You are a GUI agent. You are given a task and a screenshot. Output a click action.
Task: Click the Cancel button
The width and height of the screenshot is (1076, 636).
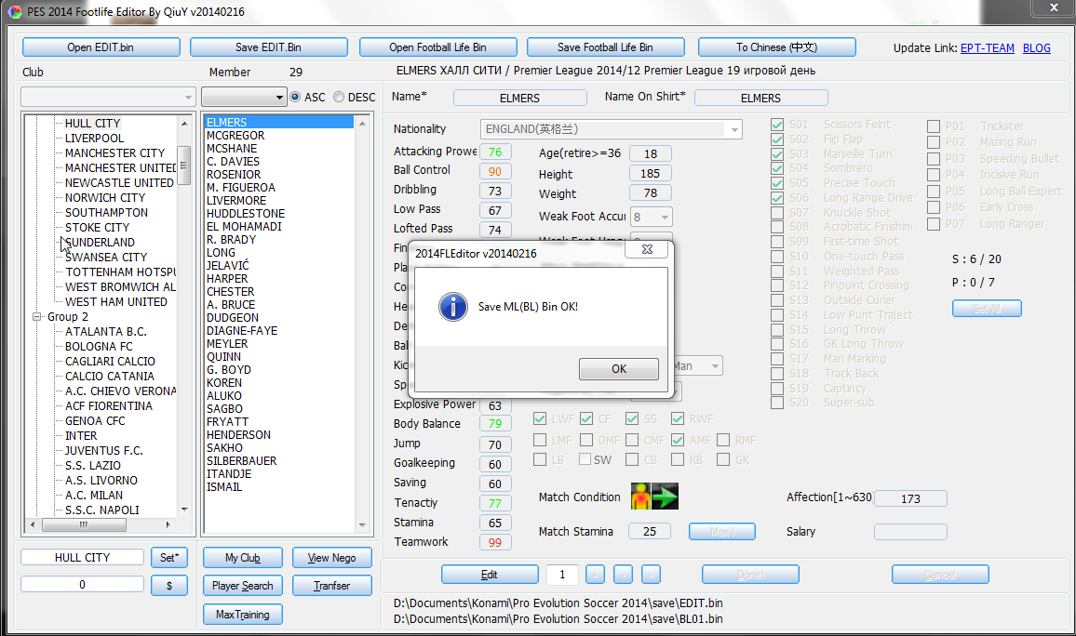coord(940,575)
